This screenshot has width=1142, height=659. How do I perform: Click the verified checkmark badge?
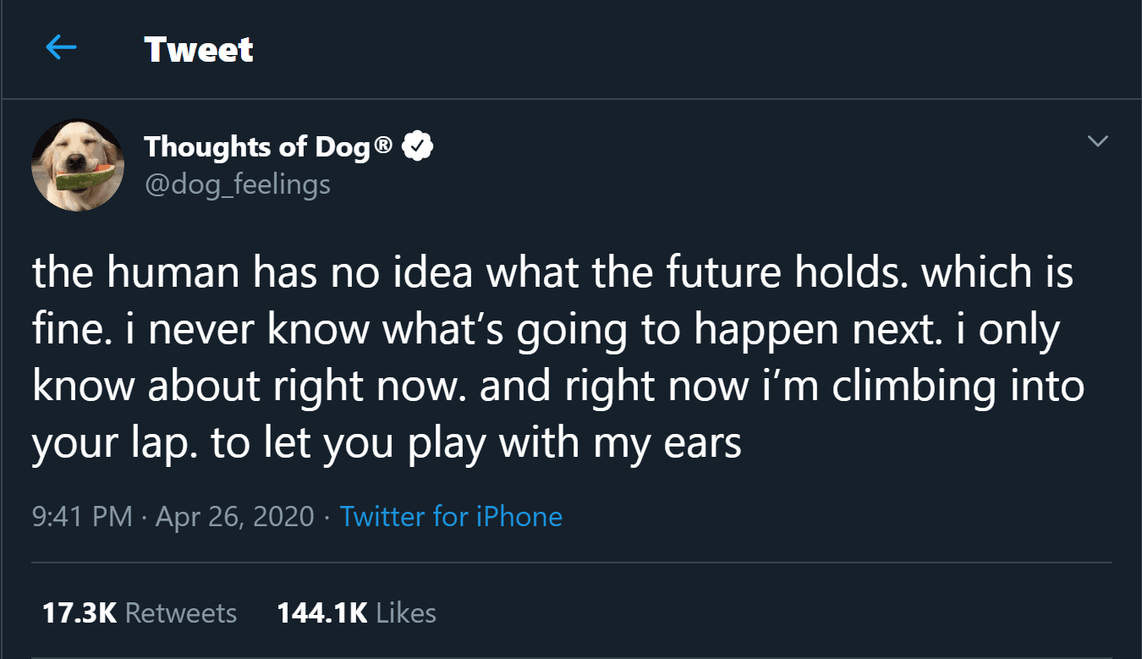point(418,146)
